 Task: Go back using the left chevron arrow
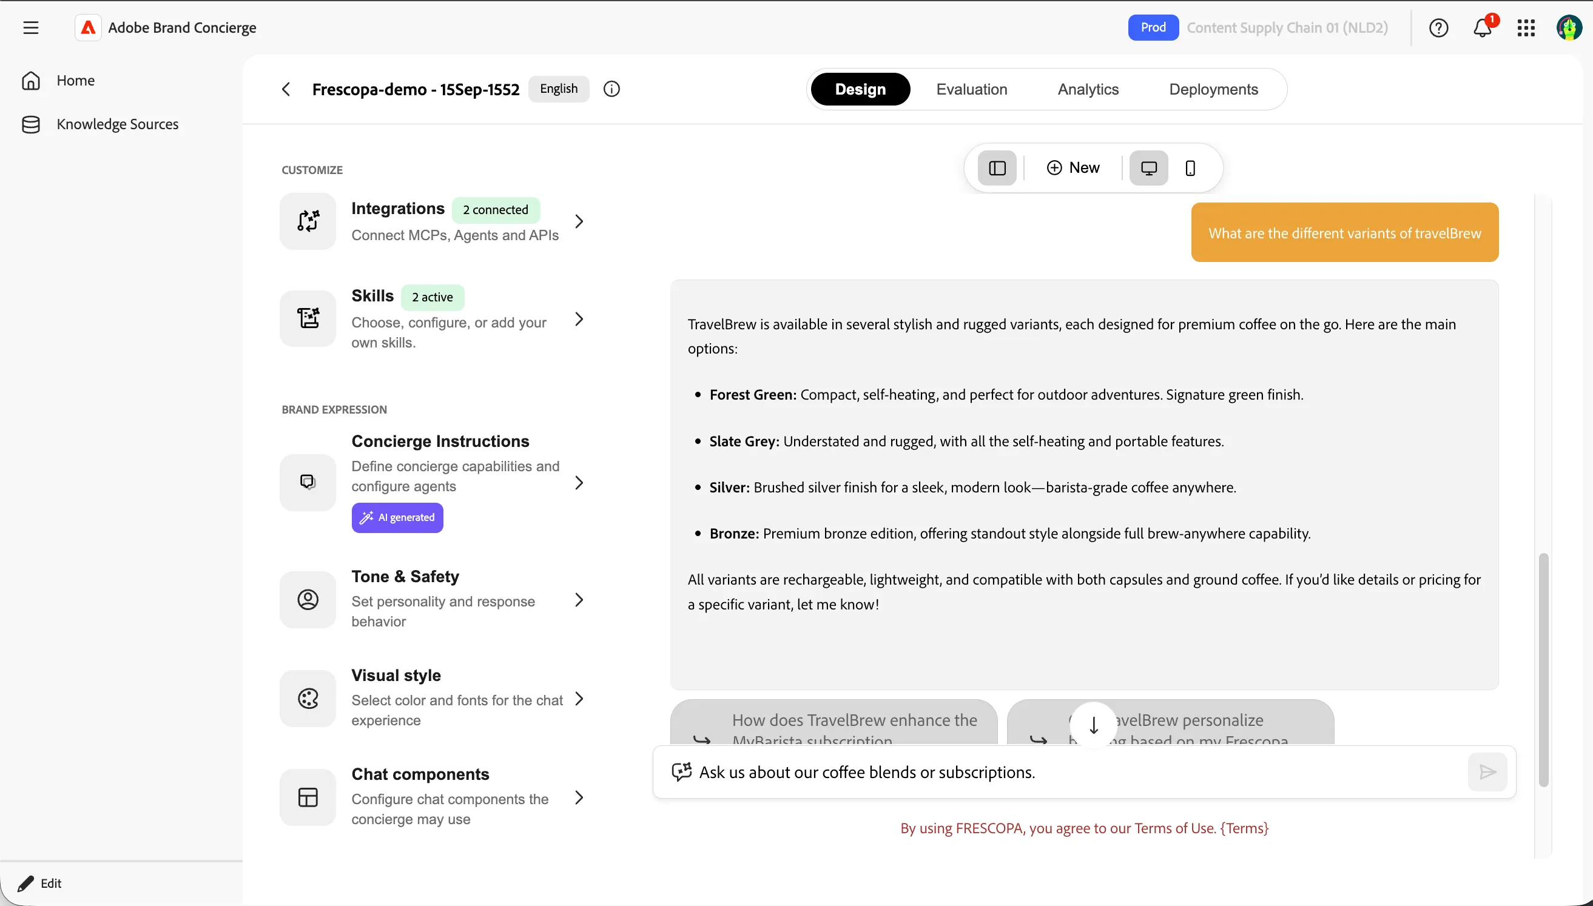pyautogui.click(x=286, y=89)
